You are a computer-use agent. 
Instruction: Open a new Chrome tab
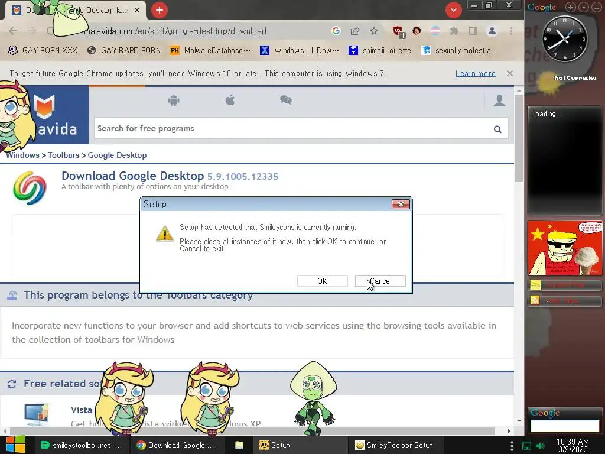160,11
